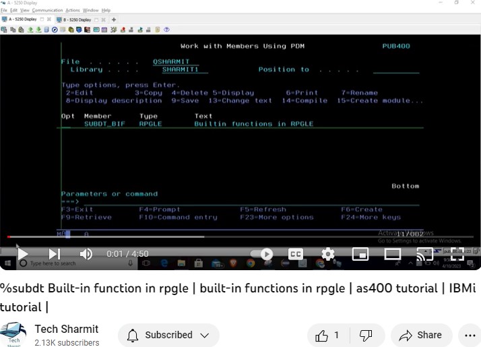Turn on closed captions (CC)

pyautogui.click(x=296, y=254)
